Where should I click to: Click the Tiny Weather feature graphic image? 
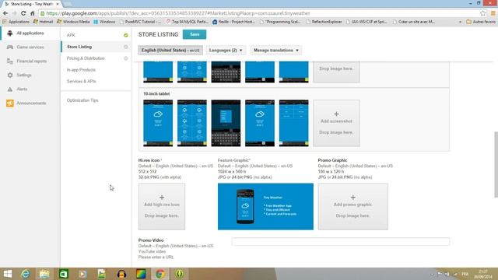[265, 206]
